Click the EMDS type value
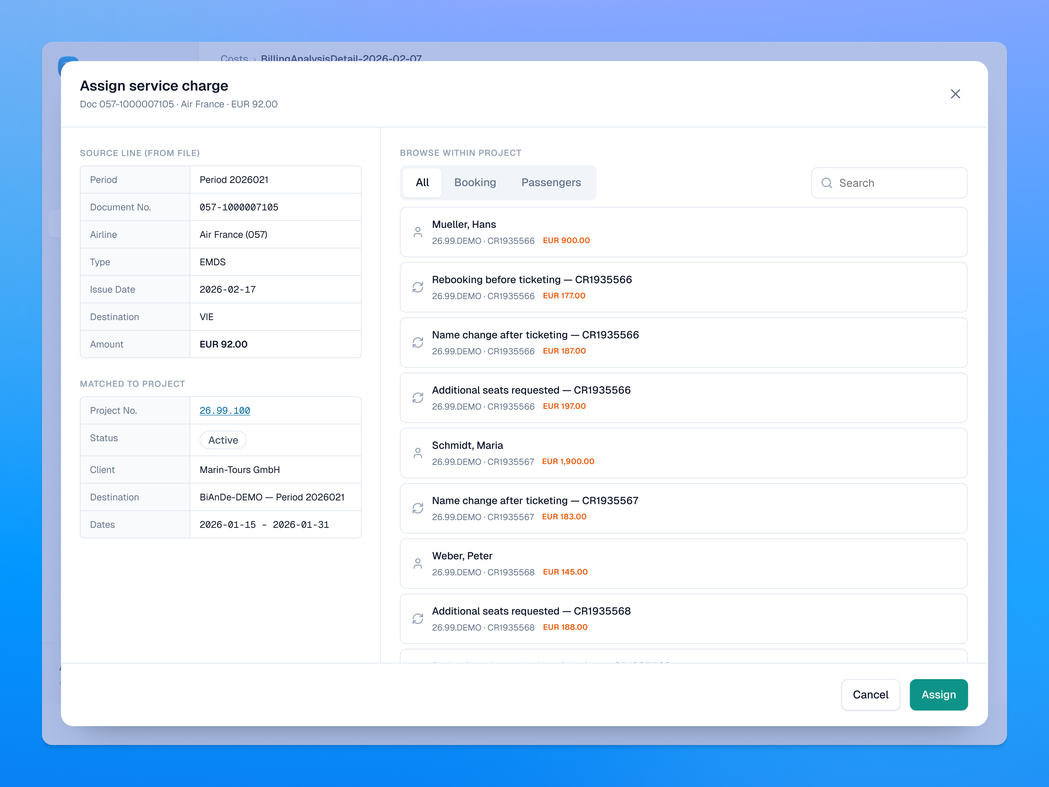Image resolution: width=1049 pixels, height=787 pixels. (212, 262)
